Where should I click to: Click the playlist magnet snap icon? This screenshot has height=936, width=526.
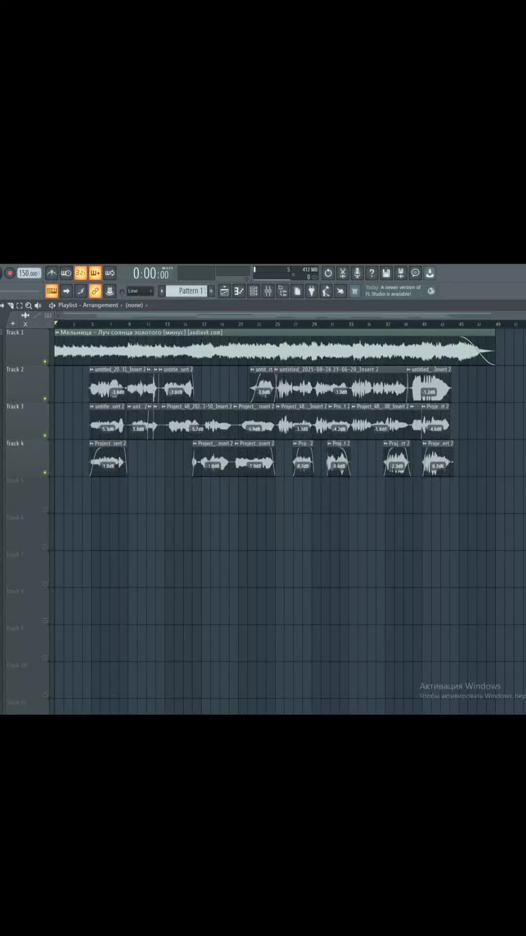10,306
